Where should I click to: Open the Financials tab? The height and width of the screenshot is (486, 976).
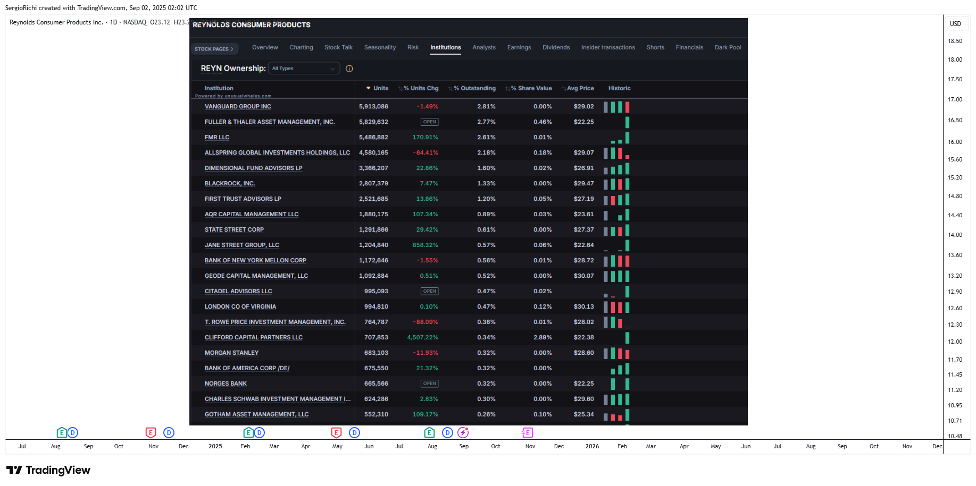(x=689, y=47)
